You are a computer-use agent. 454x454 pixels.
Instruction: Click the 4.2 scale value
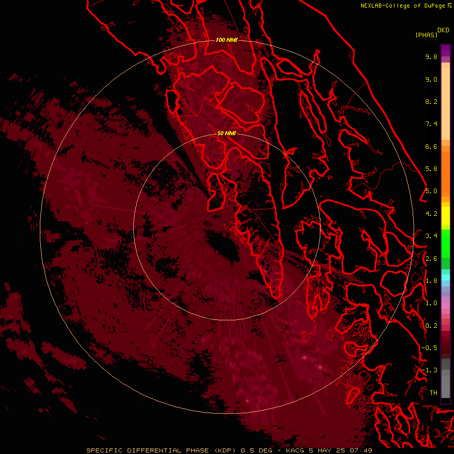(431, 214)
